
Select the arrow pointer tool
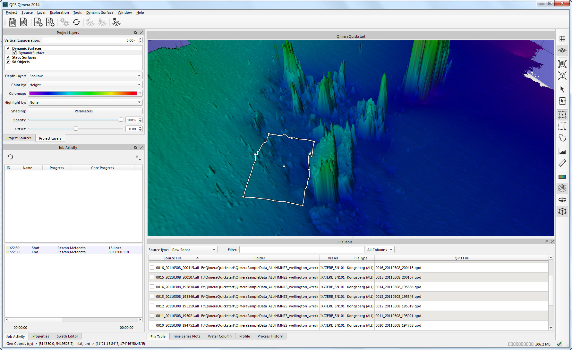tap(562, 89)
